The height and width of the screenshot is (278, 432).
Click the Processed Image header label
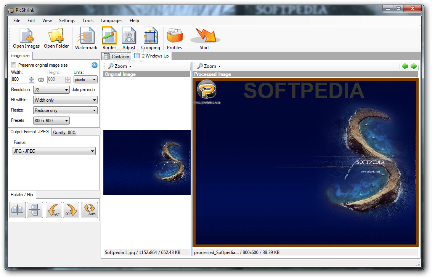[x=212, y=74]
